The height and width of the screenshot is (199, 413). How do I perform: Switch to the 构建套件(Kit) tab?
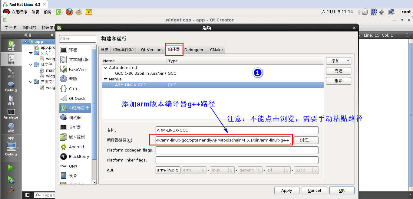124,50
